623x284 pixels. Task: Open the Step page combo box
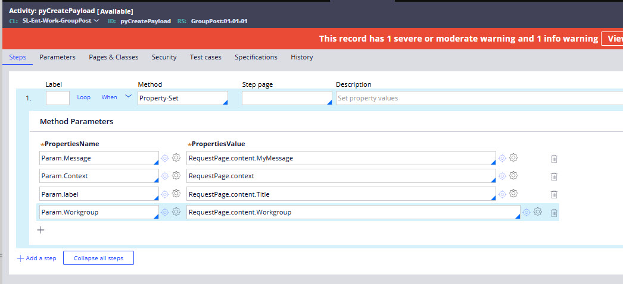pos(287,98)
